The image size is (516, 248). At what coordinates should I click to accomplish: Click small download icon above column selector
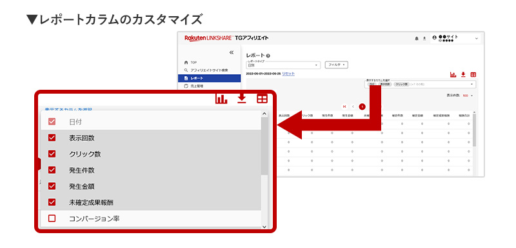tap(463, 75)
